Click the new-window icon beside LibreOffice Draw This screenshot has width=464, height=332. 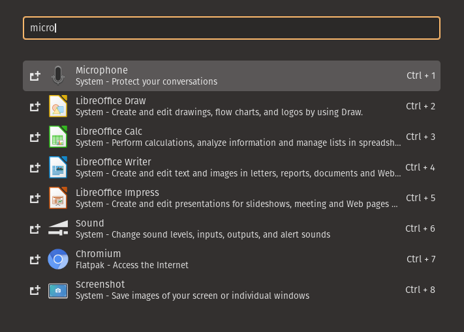pyautogui.click(x=35, y=106)
